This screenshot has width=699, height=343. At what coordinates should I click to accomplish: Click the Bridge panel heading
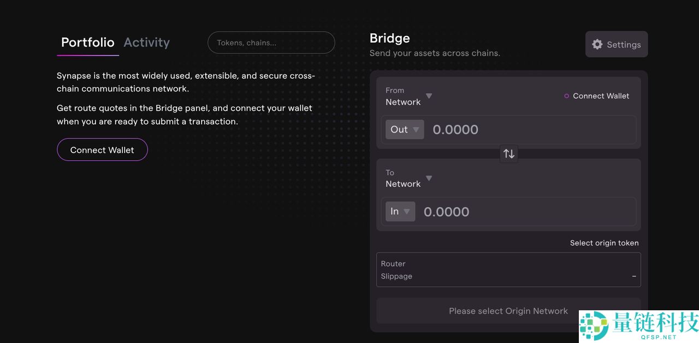click(390, 38)
